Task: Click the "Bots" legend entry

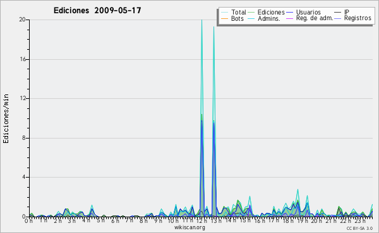Action: pos(238,18)
